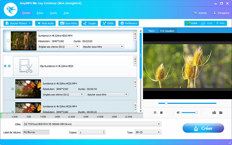
Task: Click thumbnail of first Sundance video
Action: point(24,41)
